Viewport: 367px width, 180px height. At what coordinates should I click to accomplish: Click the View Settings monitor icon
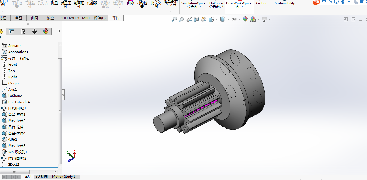click(264, 19)
